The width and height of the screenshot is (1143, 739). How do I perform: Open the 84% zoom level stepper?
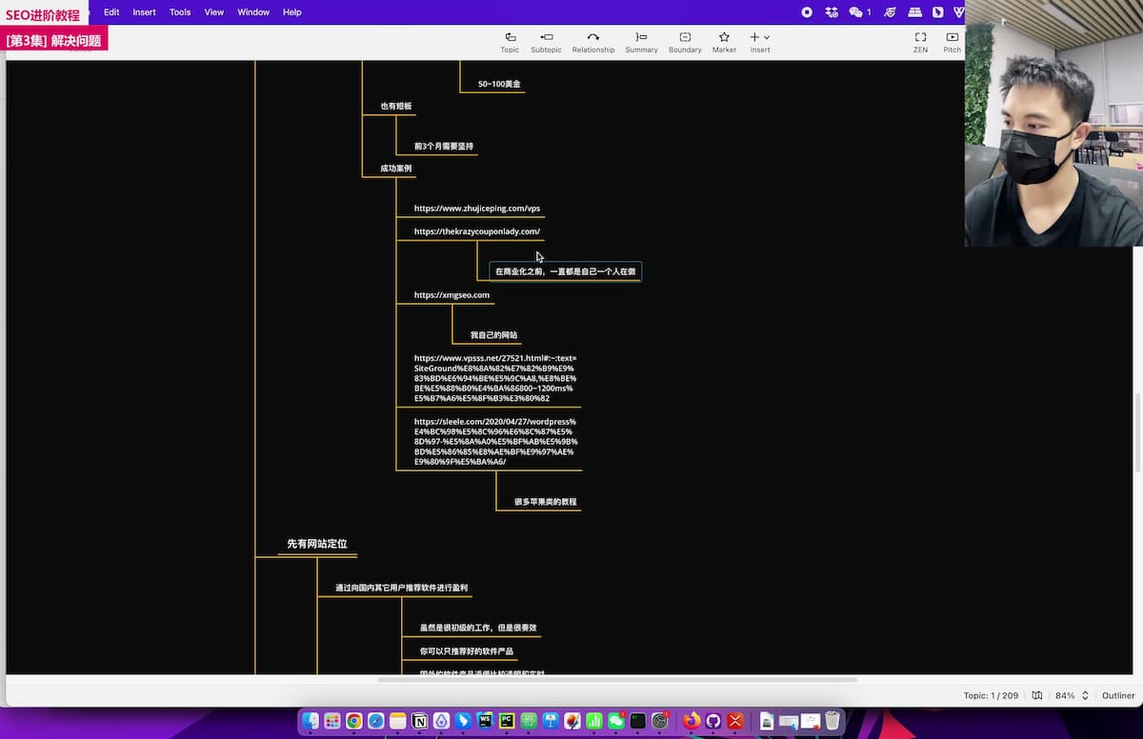[1084, 695]
